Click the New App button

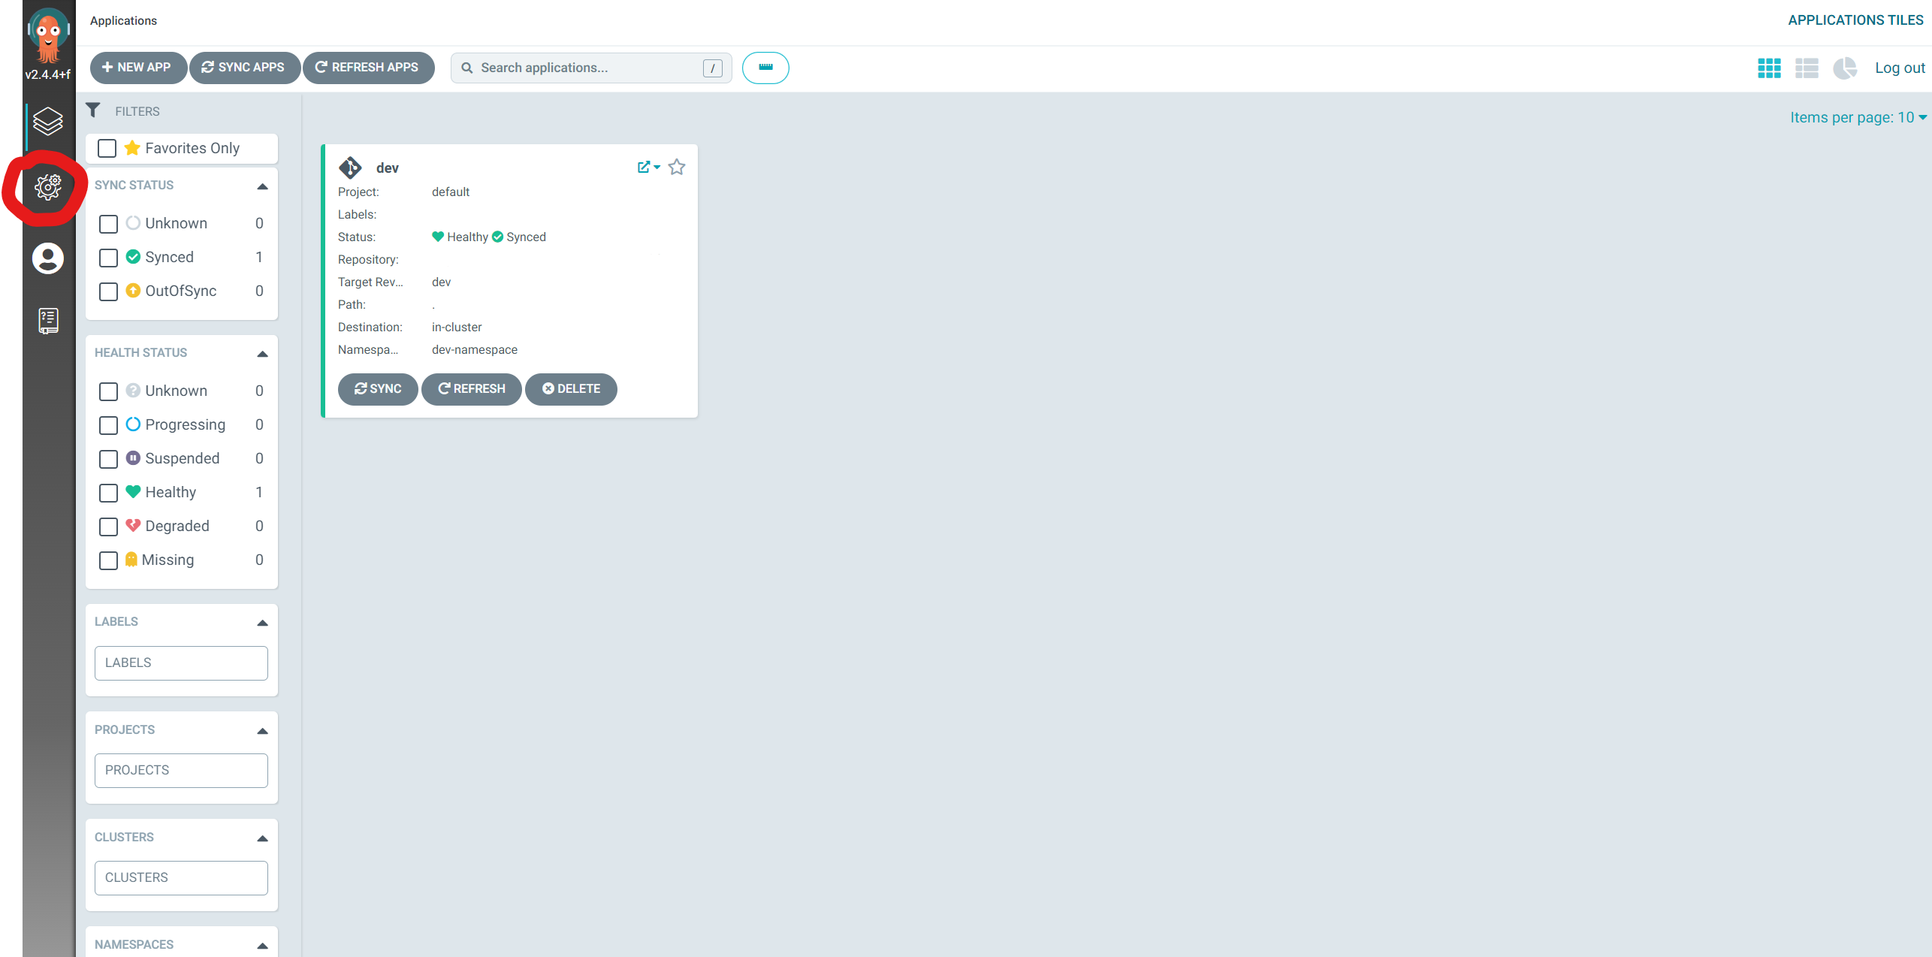click(137, 68)
